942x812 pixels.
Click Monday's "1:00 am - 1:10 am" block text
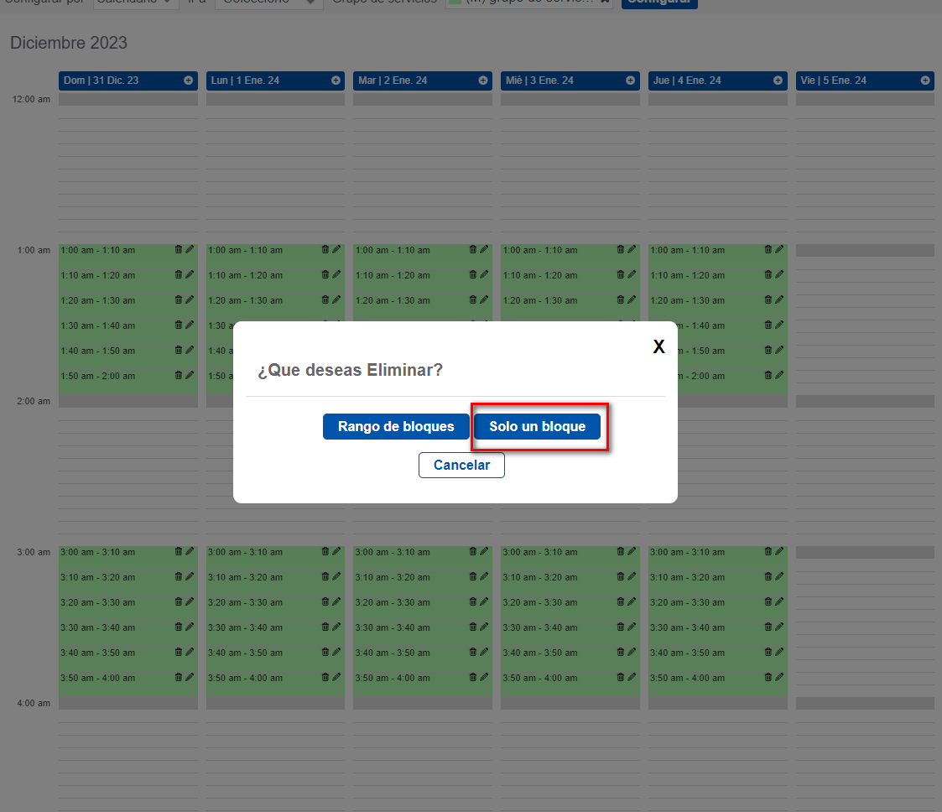coord(245,251)
